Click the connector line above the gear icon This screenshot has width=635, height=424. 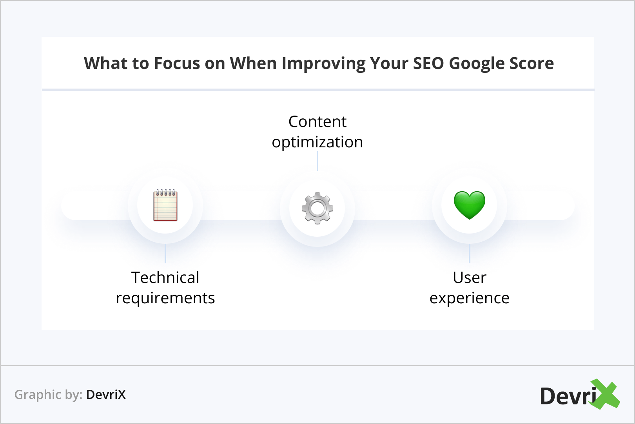(317, 161)
